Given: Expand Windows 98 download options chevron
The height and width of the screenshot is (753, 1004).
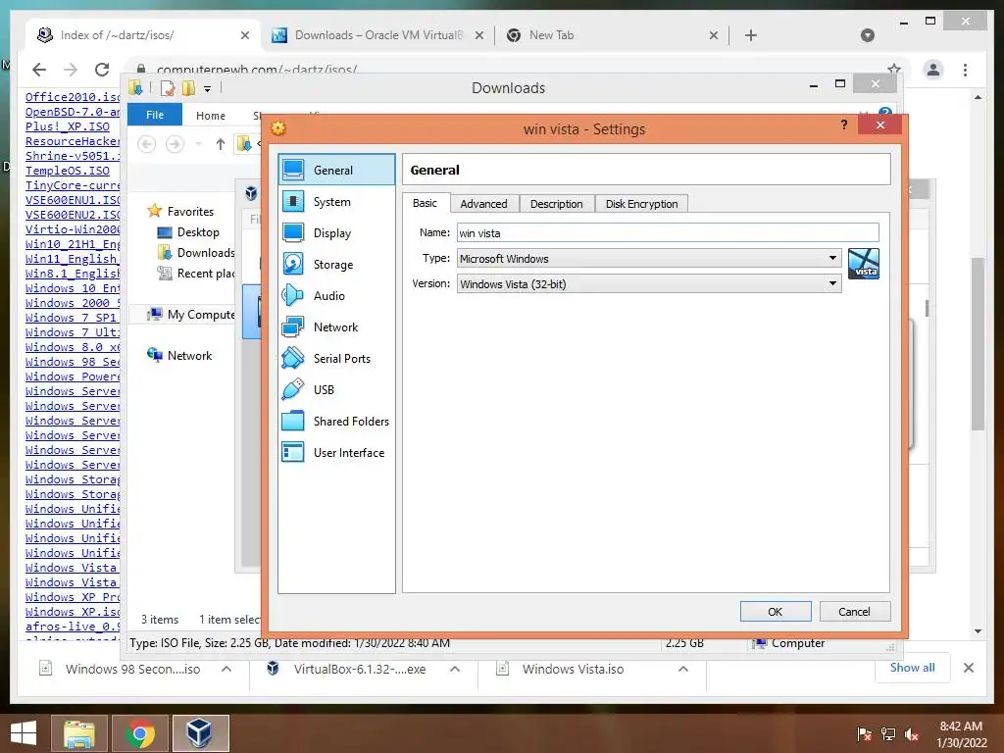Looking at the screenshot, I should coord(226,669).
